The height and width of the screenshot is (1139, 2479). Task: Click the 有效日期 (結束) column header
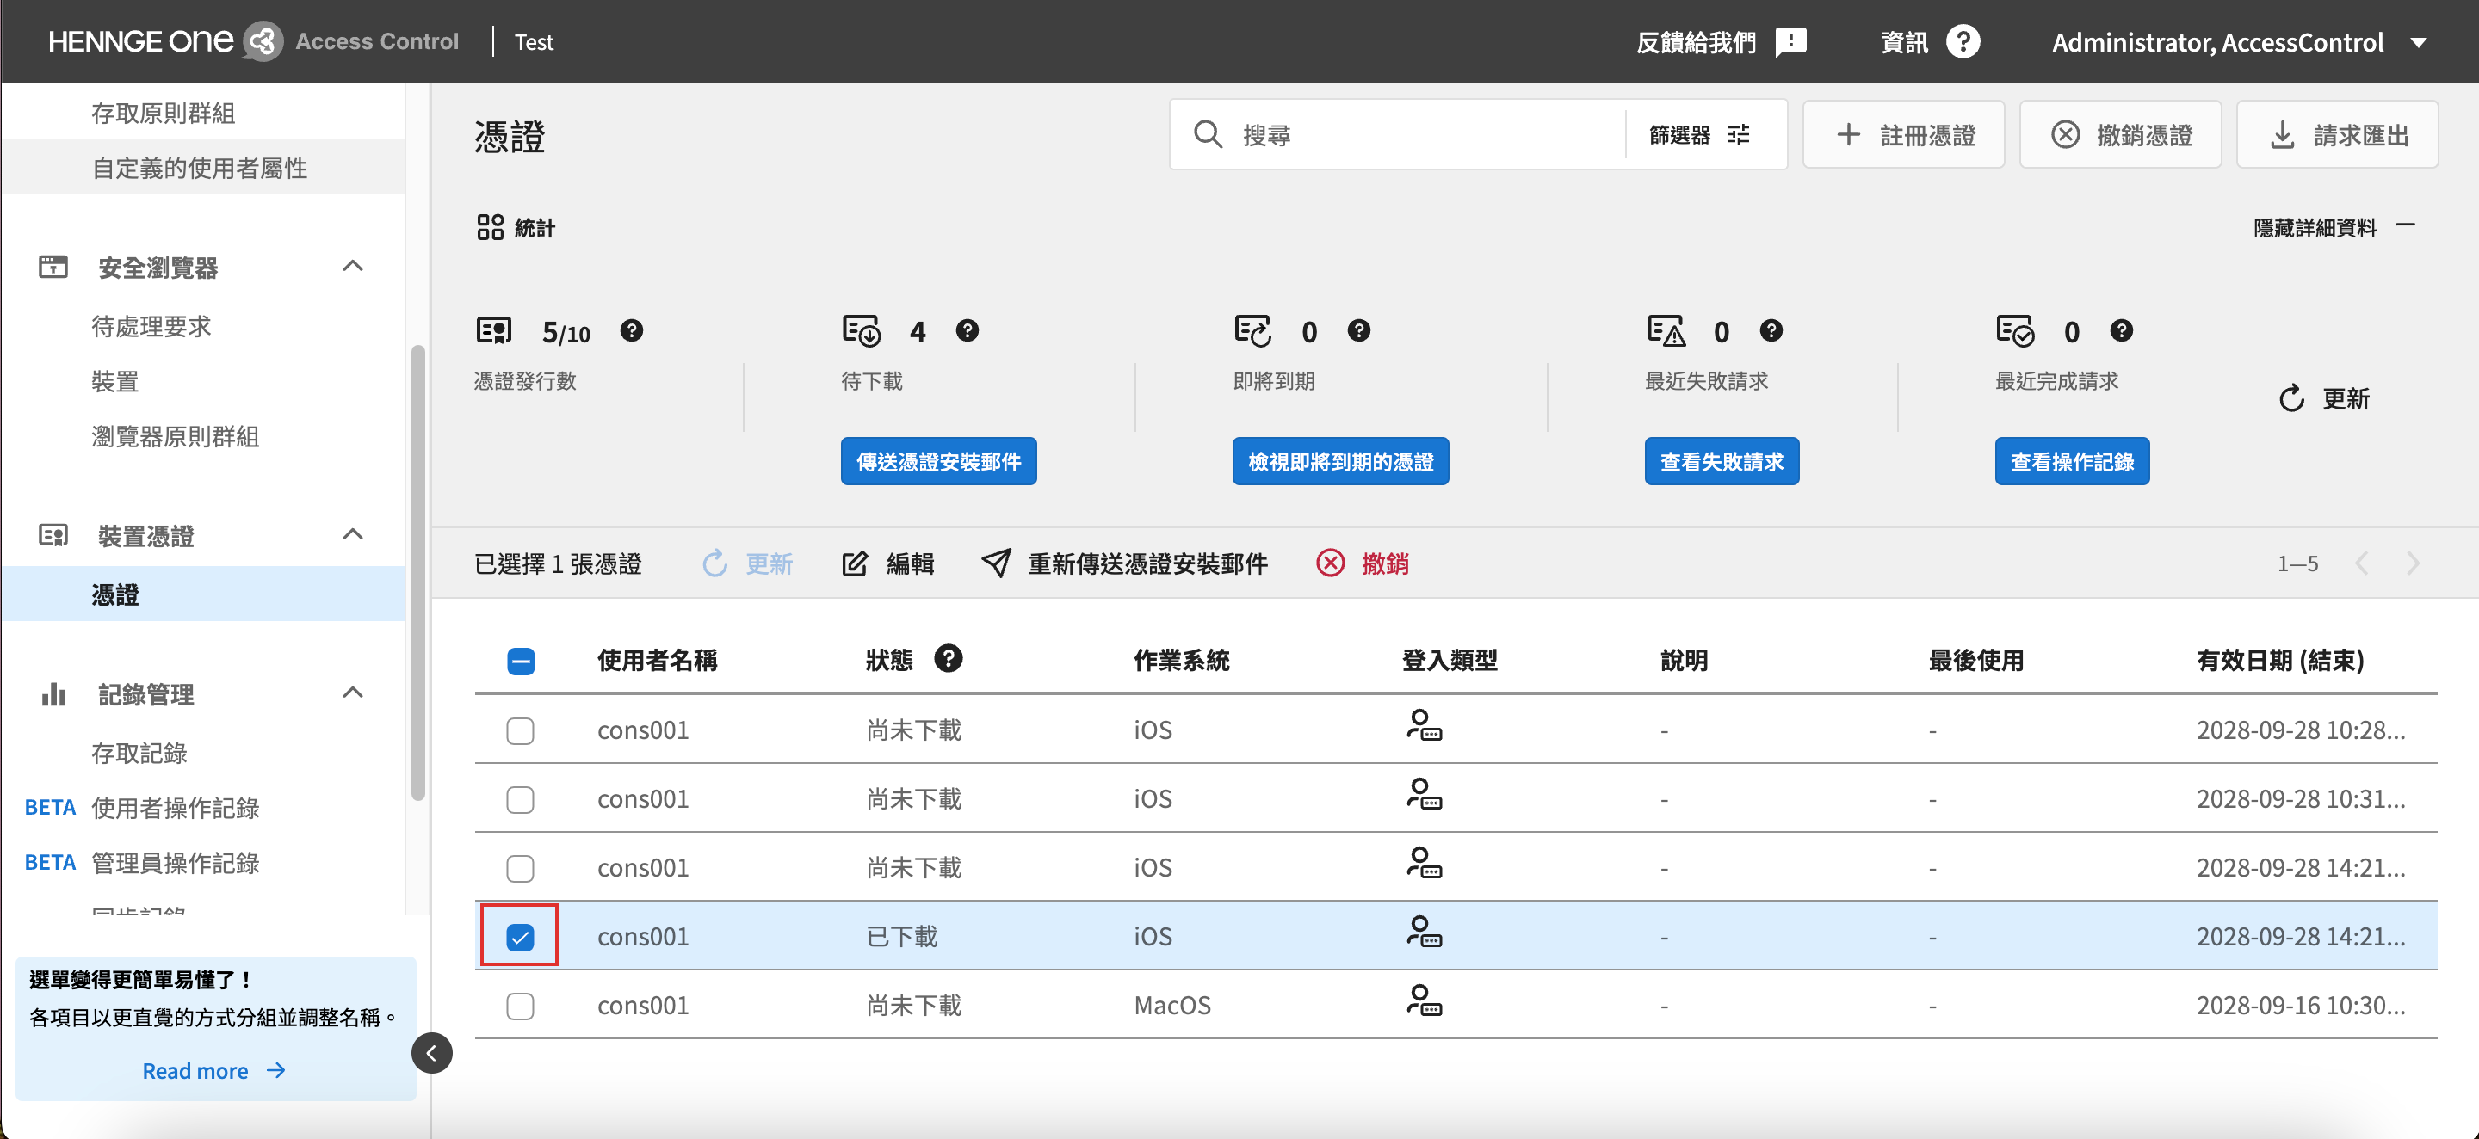(2281, 661)
